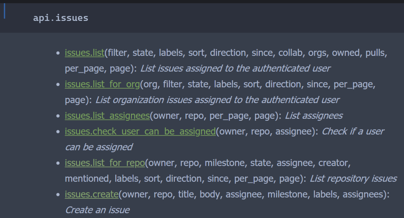Click the "List repository issues" description

pos(353,179)
